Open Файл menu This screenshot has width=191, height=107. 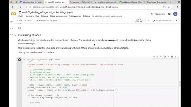[21, 16]
